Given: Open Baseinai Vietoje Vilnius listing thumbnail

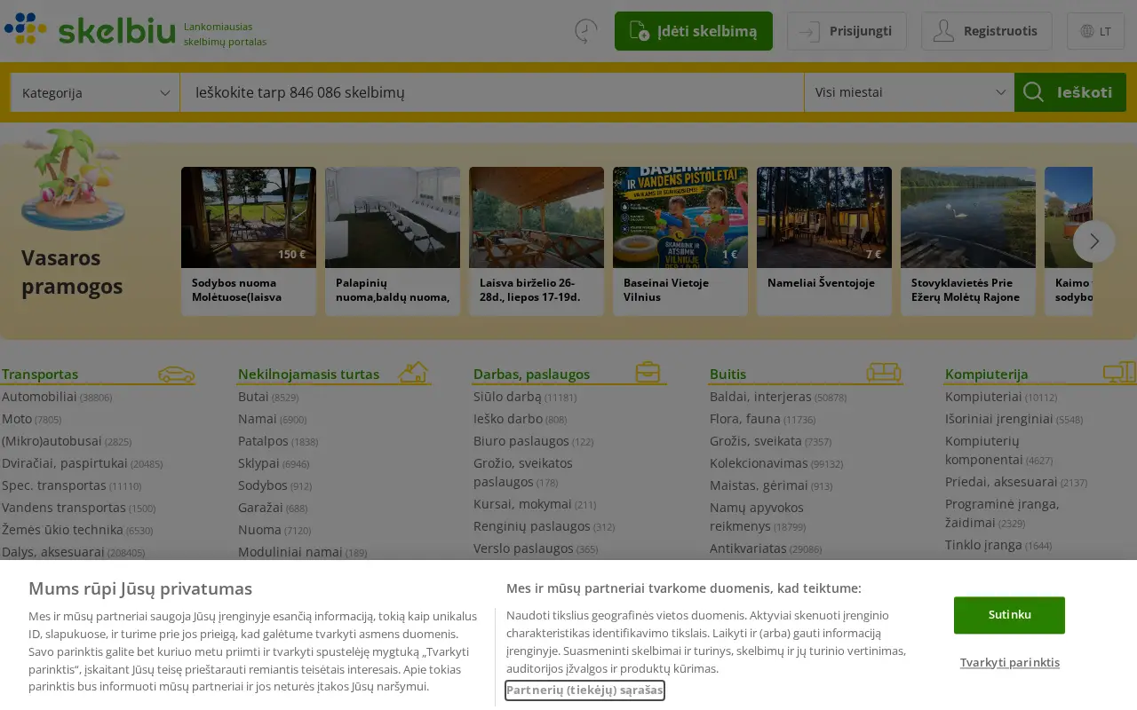Looking at the screenshot, I should (680, 217).
